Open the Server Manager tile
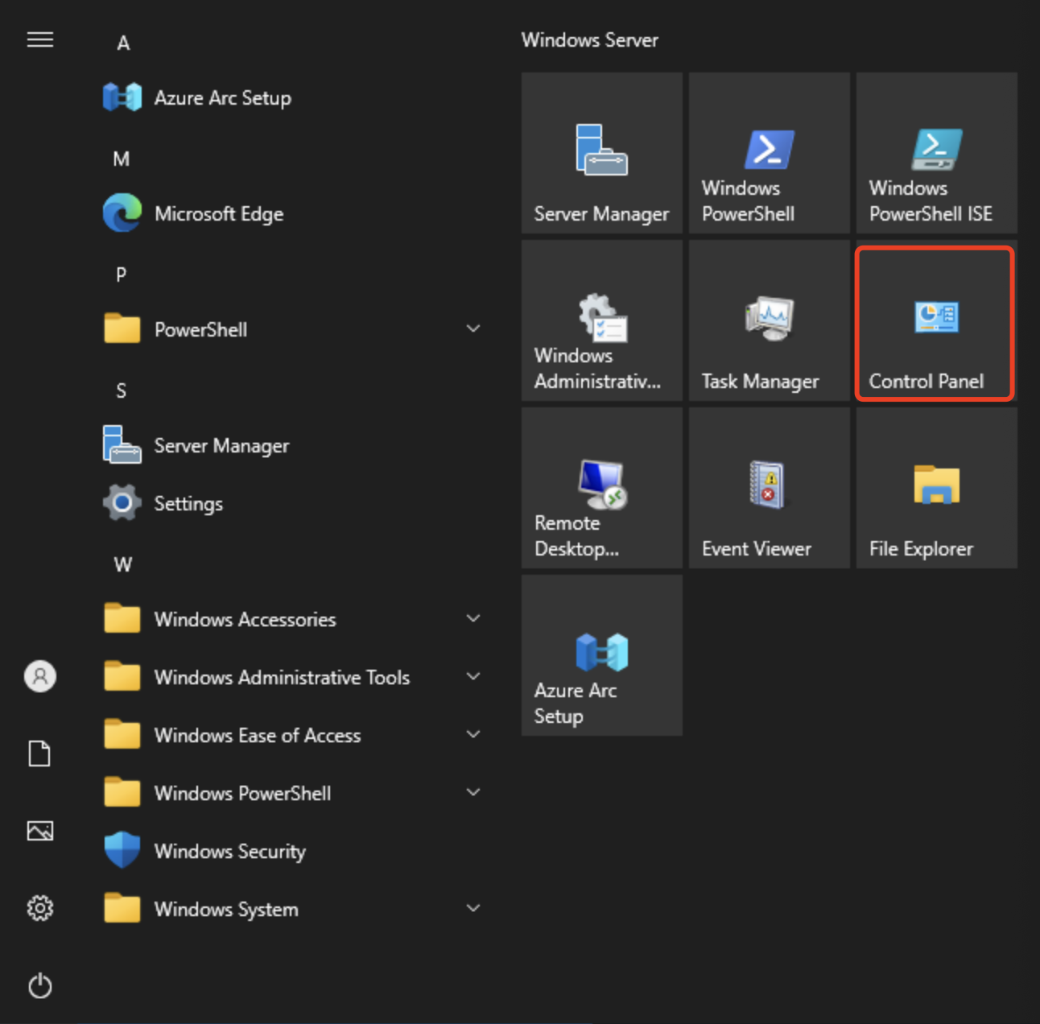Screen dimensions: 1040x1024 point(601,153)
